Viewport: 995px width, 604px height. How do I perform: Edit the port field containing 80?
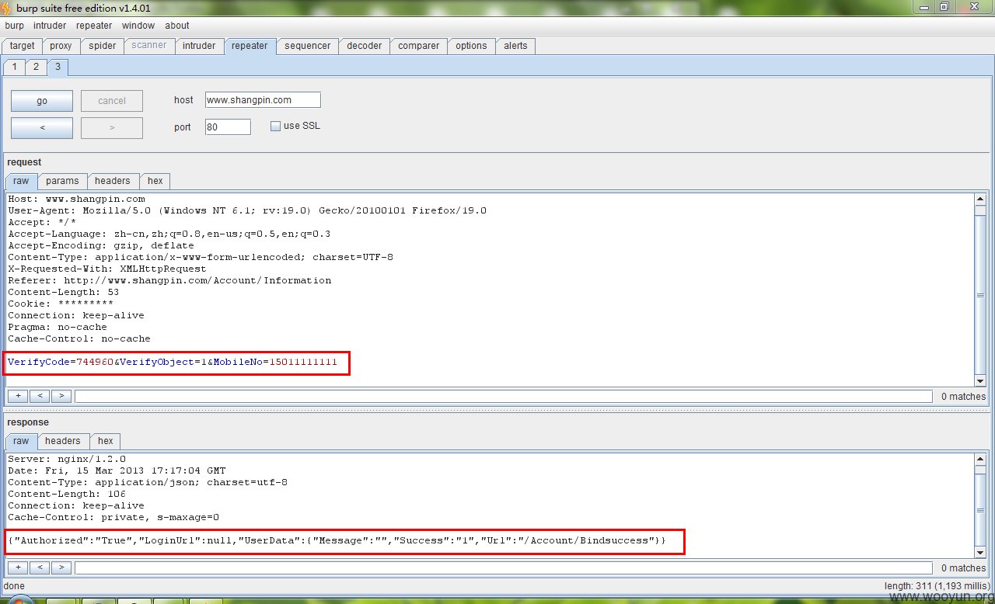click(228, 127)
